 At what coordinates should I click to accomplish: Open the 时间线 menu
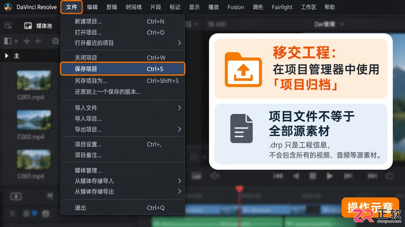coord(134,7)
